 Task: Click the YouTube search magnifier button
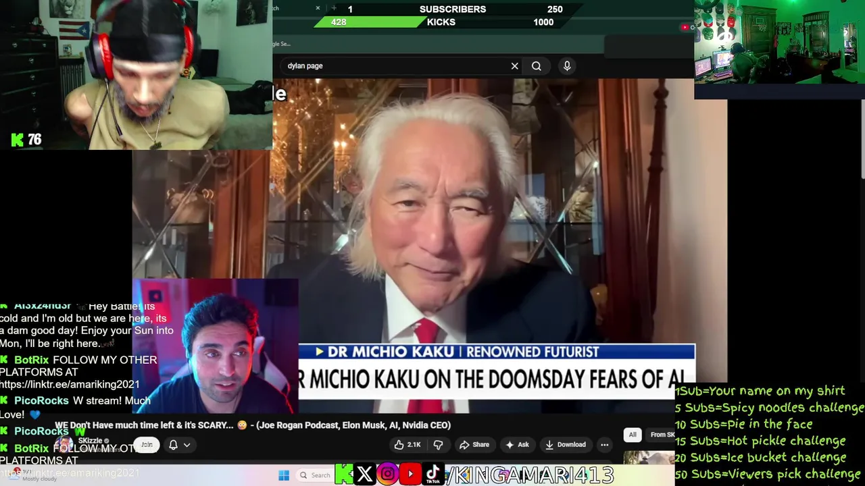(x=537, y=66)
